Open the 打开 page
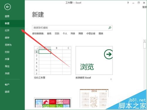Image resolution: width=147 pixels, height=110 pixels. tap(7, 31)
